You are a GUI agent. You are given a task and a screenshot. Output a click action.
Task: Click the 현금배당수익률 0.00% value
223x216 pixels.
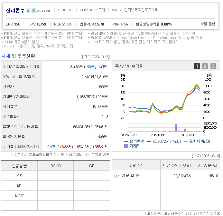coord(154,24)
